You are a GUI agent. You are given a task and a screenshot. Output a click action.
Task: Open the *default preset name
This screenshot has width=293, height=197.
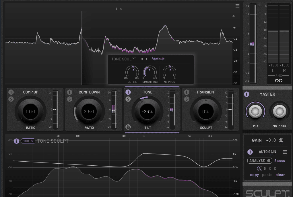click(x=158, y=59)
